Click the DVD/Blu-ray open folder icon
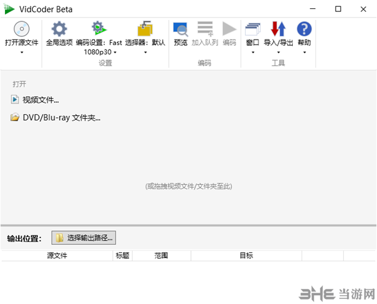Screen dimensions: 377x304 click(x=14, y=117)
